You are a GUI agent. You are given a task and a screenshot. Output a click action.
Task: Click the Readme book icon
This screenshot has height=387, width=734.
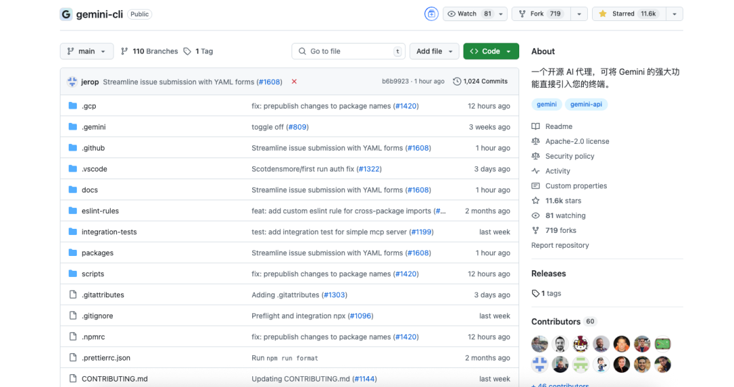click(536, 126)
